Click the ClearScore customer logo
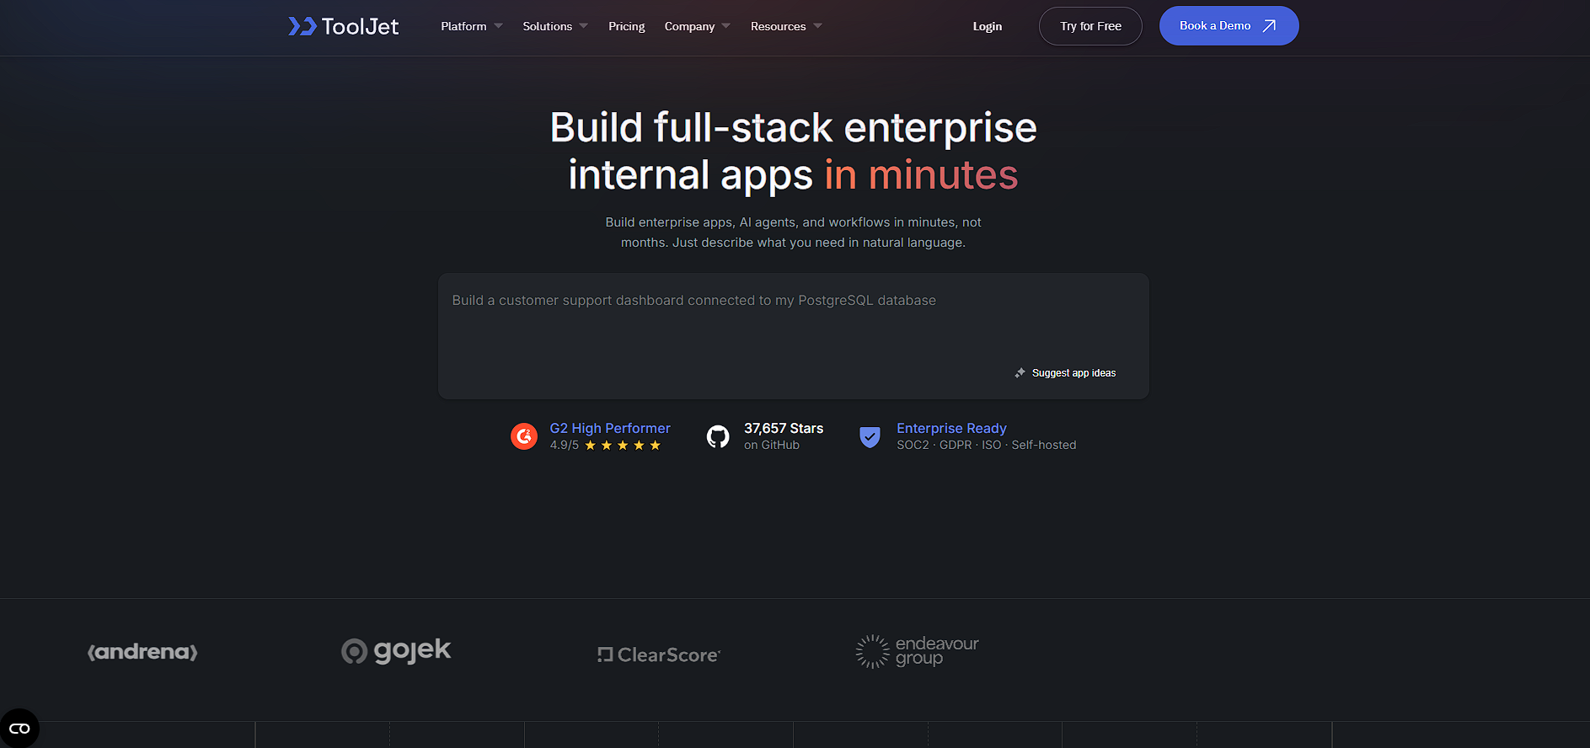Viewport: 1590px width, 748px height. (659, 654)
